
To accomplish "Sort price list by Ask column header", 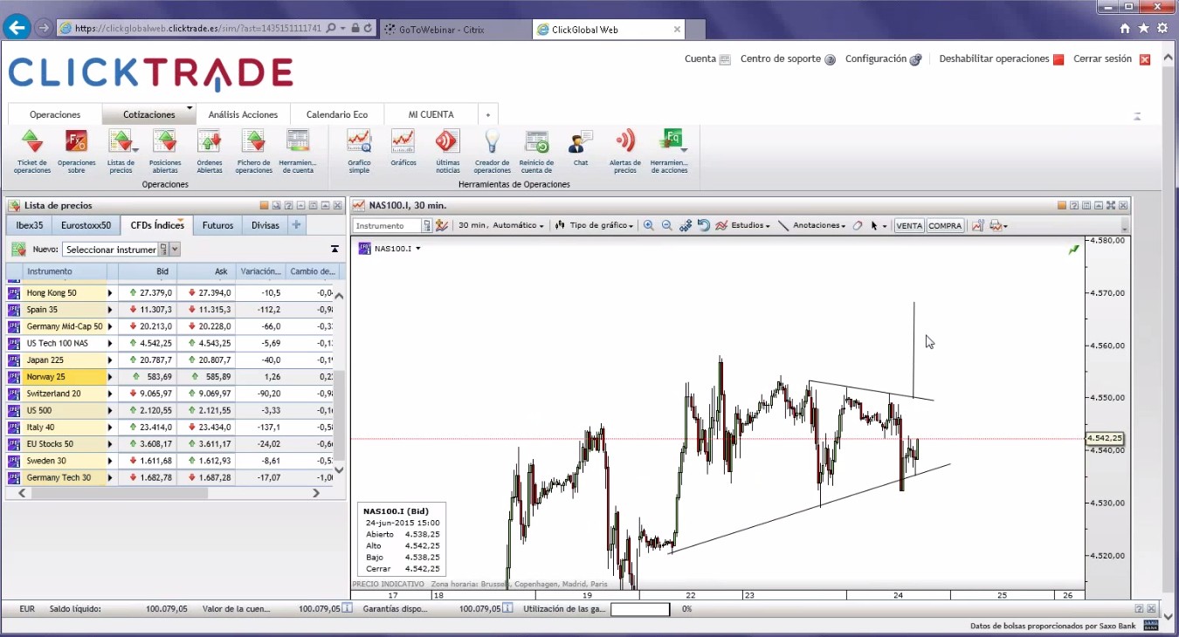I will (x=206, y=271).
